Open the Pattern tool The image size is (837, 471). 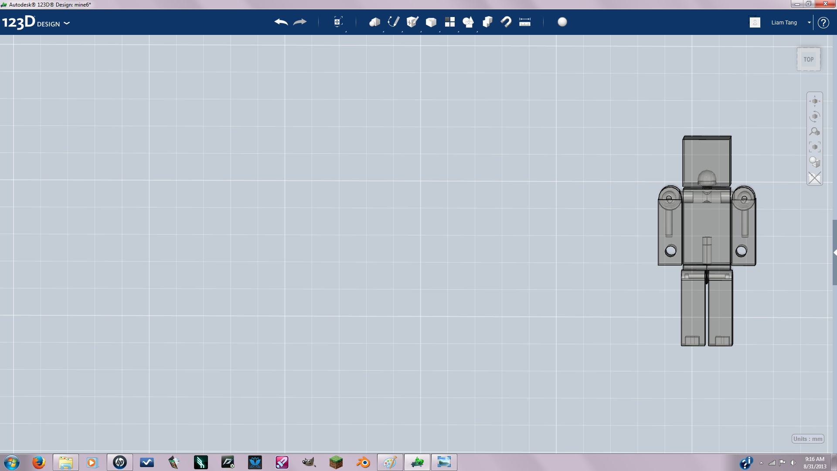(449, 22)
